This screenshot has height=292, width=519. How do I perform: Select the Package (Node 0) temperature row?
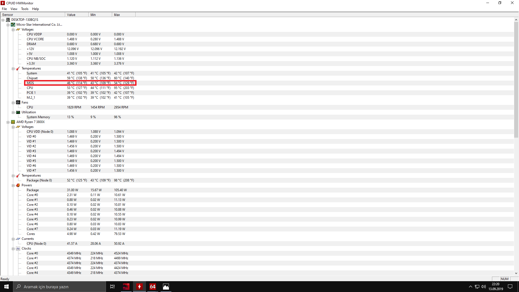click(x=257, y=180)
